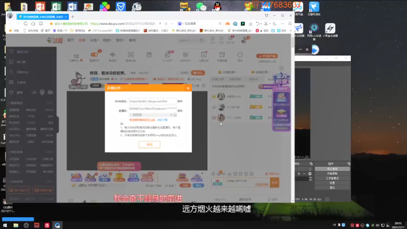
Task: Open the 直播日常 tab
Action: click(x=261, y=72)
